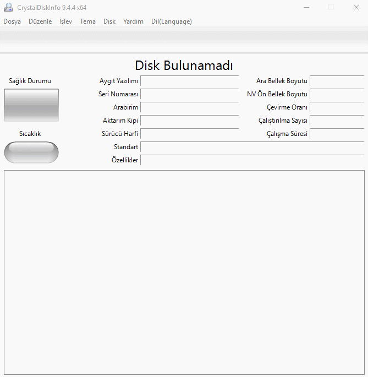Click the Özellikler field

tap(252, 160)
